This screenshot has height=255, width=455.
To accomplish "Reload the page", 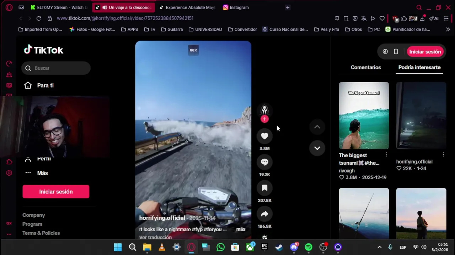I will click(39, 18).
